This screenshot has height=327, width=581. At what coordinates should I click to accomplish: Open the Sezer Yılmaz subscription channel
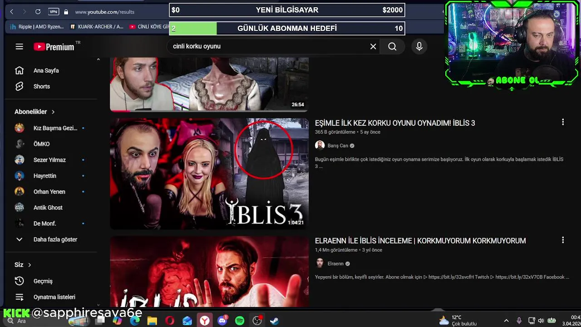click(x=52, y=160)
